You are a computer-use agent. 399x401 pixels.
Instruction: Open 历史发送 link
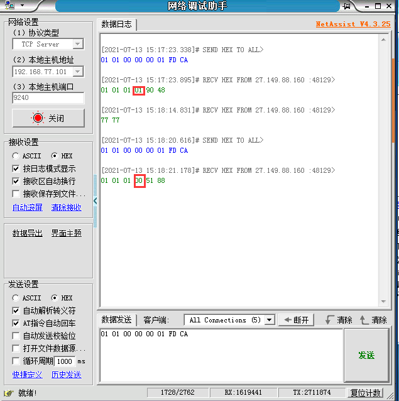67,375
